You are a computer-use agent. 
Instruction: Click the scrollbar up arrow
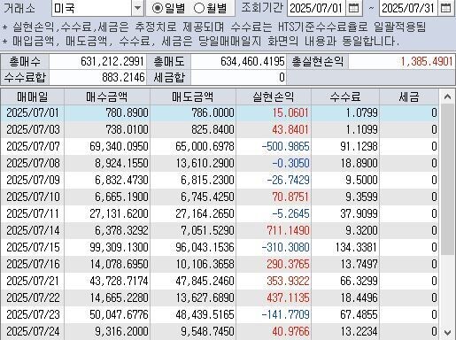pos(447,97)
